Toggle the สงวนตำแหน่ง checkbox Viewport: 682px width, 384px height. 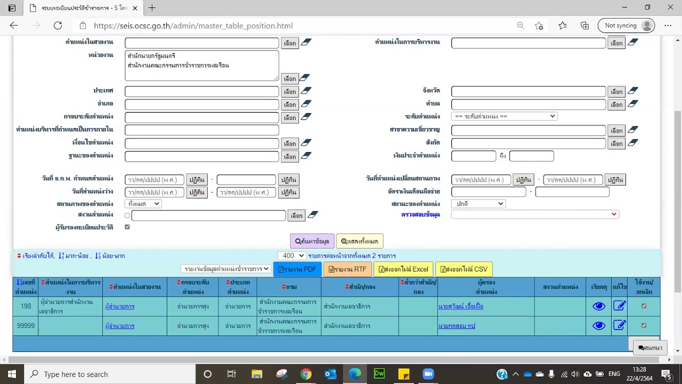127,215
